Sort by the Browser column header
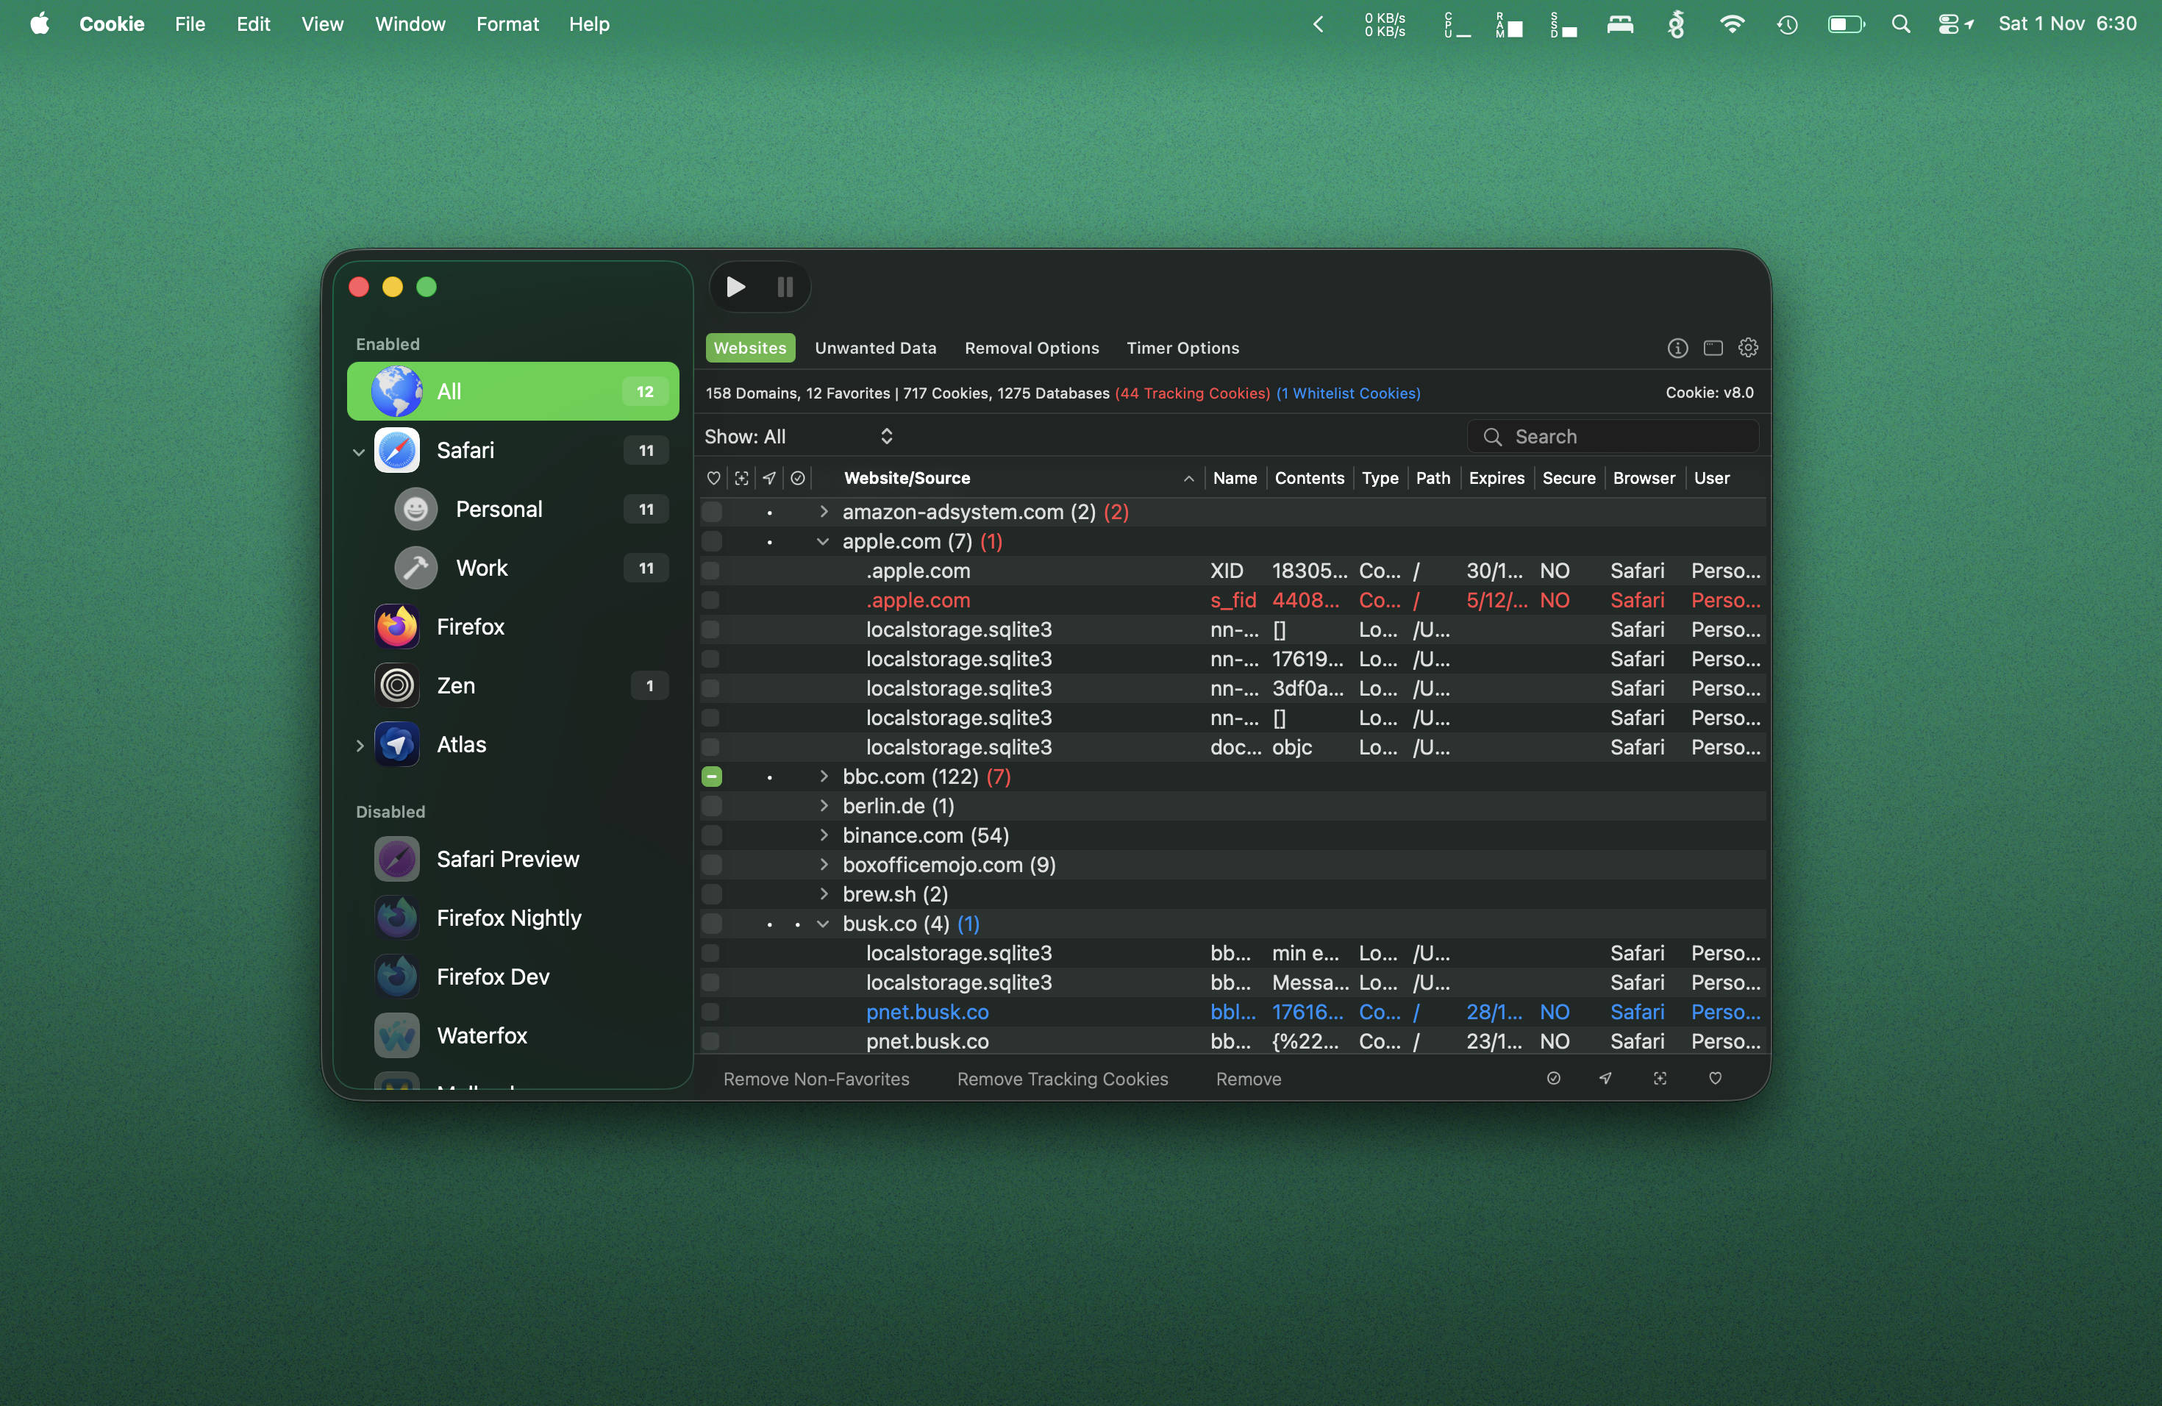The height and width of the screenshot is (1406, 2162). point(1644,478)
